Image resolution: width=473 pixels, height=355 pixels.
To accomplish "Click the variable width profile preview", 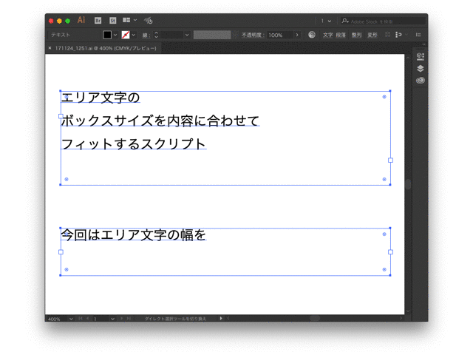I will pyautogui.click(x=212, y=35).
